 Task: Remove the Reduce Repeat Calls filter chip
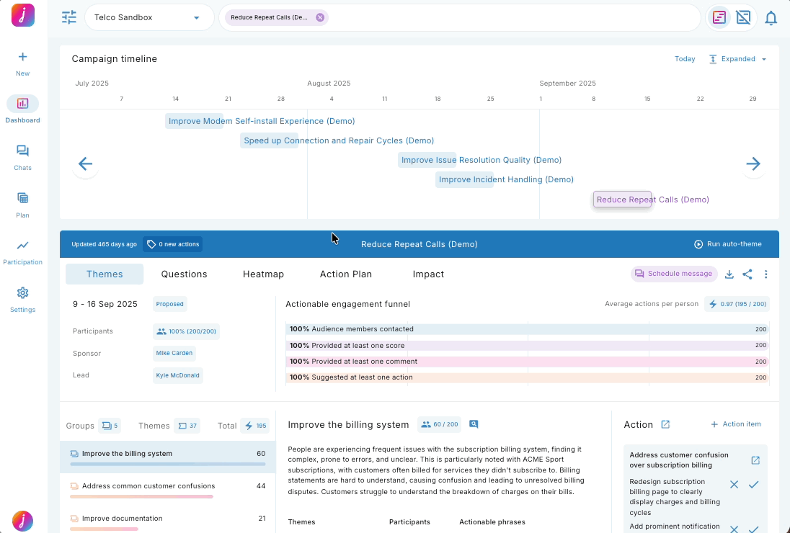[320, 17]
